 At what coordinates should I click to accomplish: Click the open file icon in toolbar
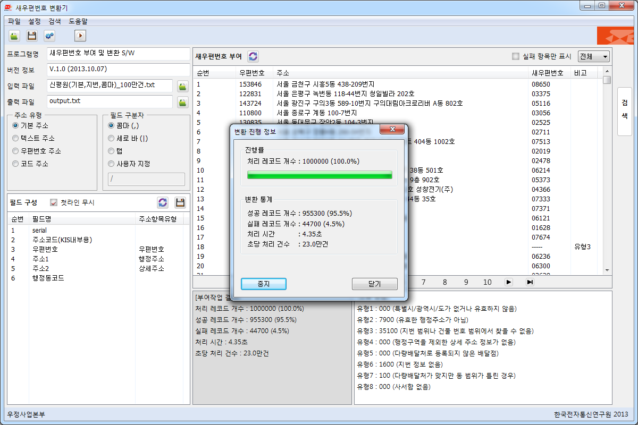[14, 36]
